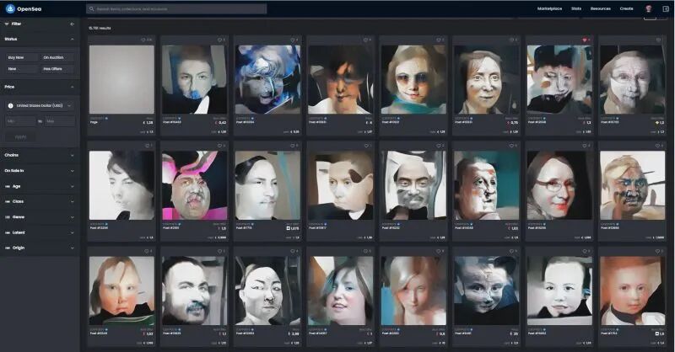Click heart on bald man with teal background card
Image resolution: width=675 pixels, height=352 pixels.
coord(512,146)
